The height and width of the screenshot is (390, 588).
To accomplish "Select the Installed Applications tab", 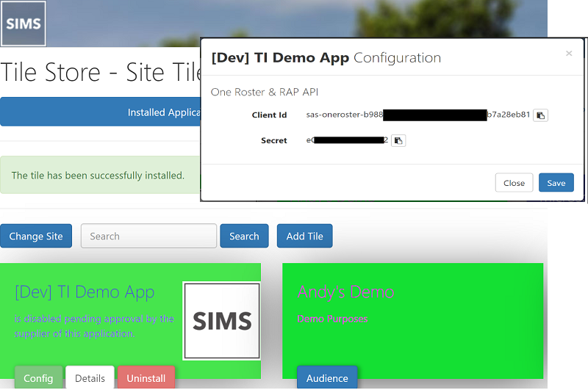I will (101, 112).
